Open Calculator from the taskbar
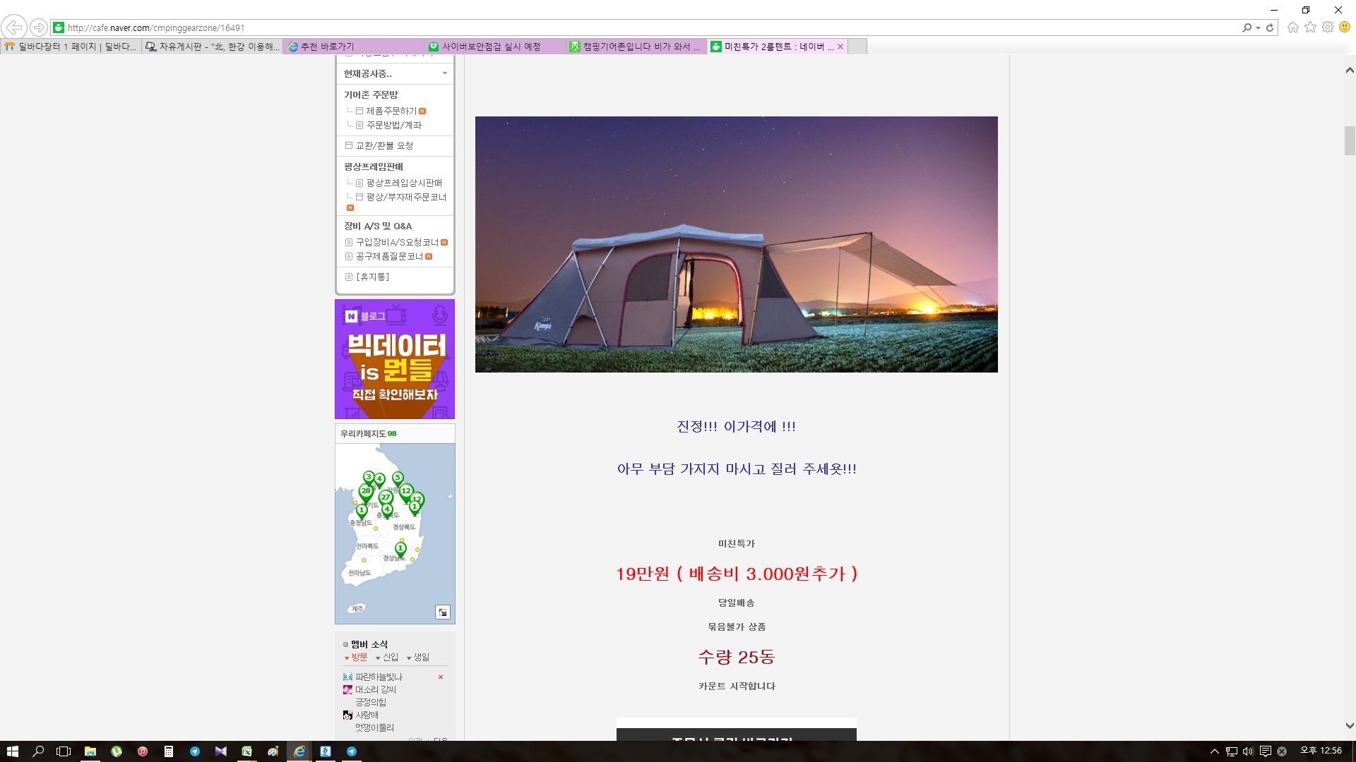The image size is (1356, 762). 169,751
